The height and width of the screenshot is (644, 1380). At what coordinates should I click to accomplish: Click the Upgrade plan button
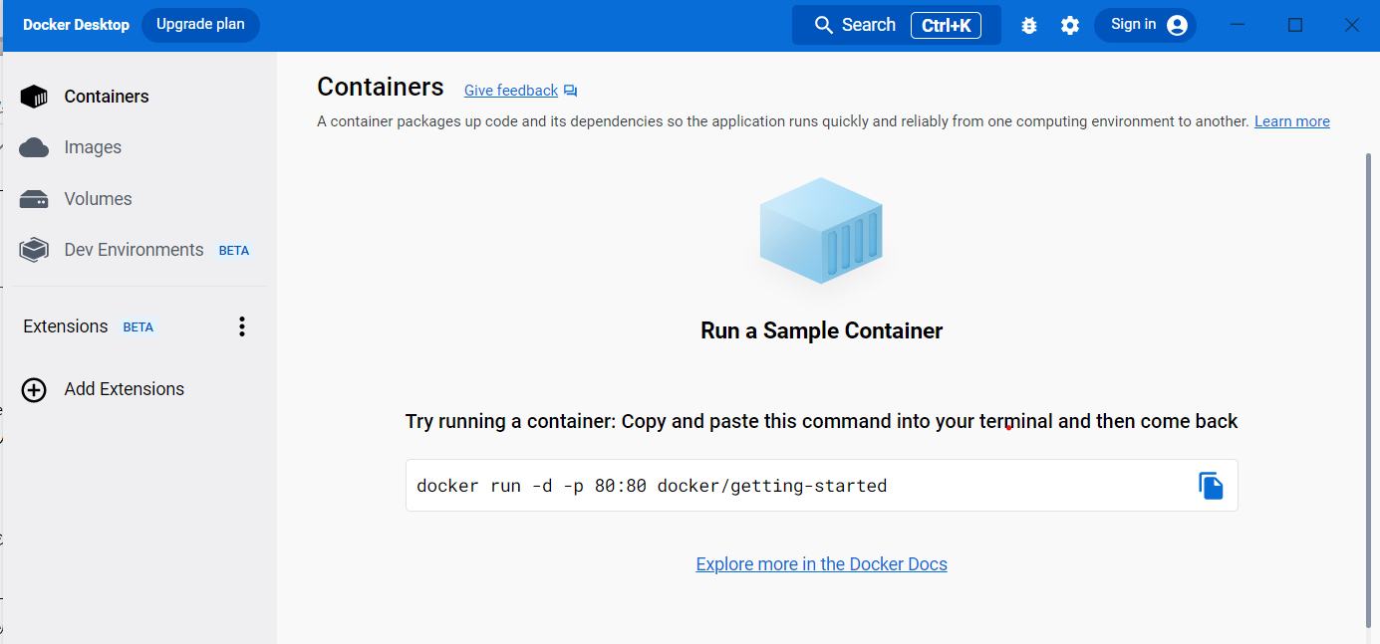pyautogui.click(x=200, y=25)
